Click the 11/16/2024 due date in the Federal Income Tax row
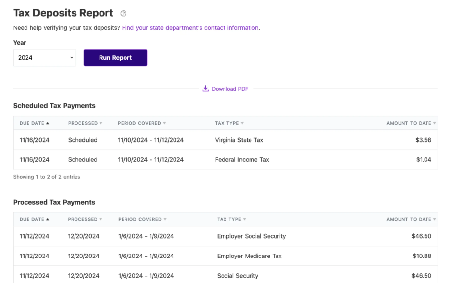The width and height of the screenshot is (451, 283). (34, 160)
